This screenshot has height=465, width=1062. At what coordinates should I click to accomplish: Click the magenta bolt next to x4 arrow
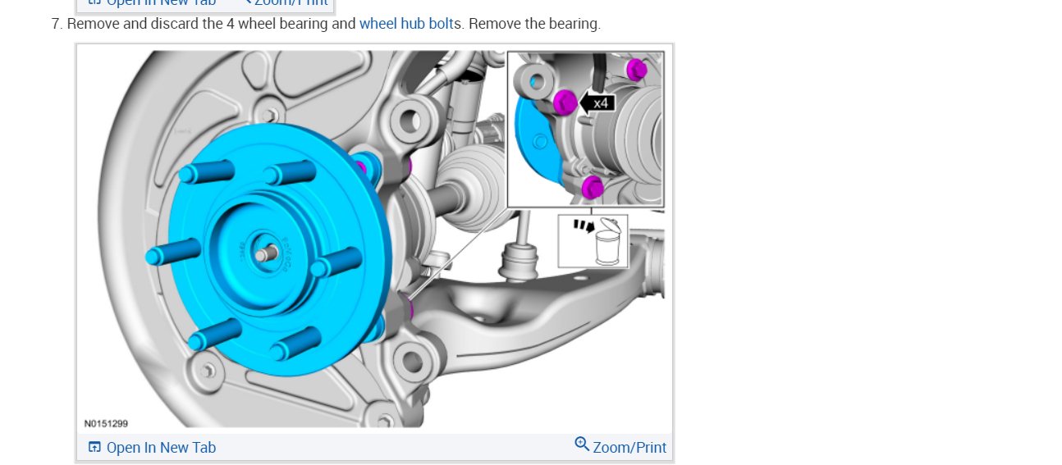pos(565,103)
